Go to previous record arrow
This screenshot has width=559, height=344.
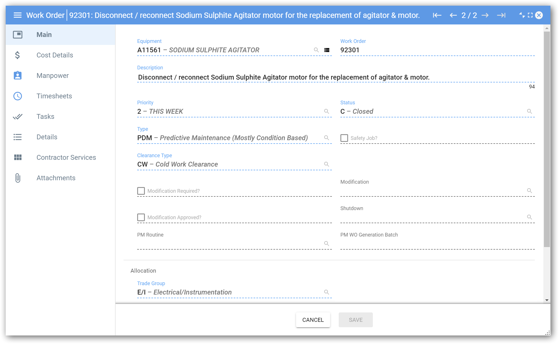pyautogui.click(x=453, y=15)
